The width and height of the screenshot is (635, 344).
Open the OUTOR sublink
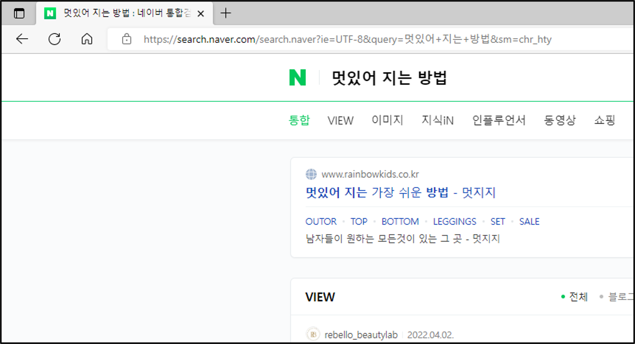pos(321,221)
